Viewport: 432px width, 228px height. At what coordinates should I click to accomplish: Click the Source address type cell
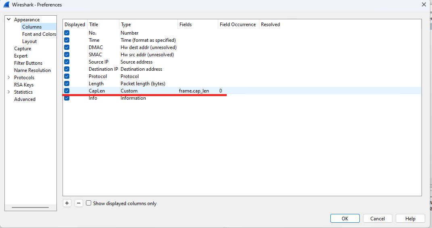coord(136,62)
